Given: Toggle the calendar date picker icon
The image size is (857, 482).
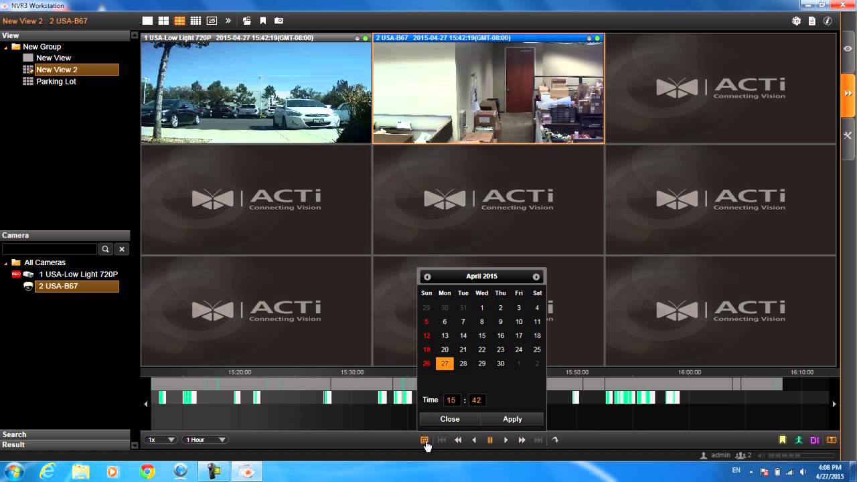Looking at the screenshot, I should 424,440.
